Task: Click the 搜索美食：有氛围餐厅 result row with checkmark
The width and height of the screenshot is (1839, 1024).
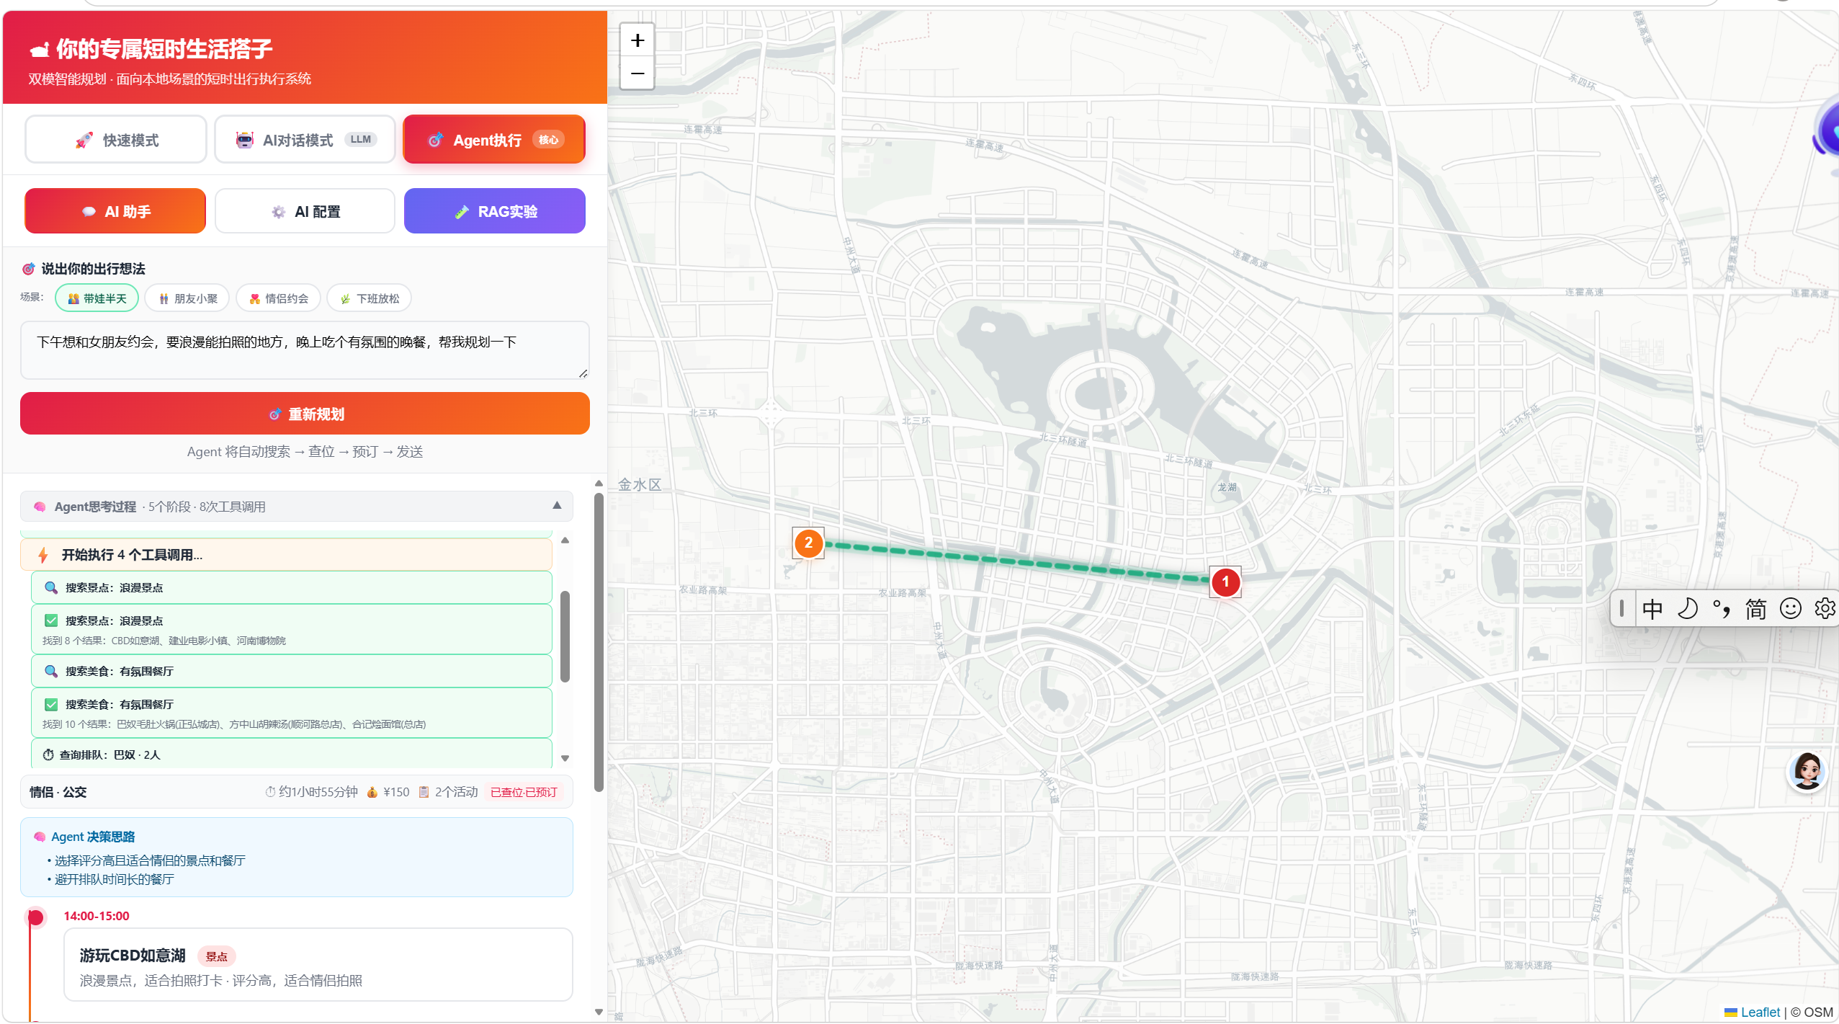Action: pos(292,713)
